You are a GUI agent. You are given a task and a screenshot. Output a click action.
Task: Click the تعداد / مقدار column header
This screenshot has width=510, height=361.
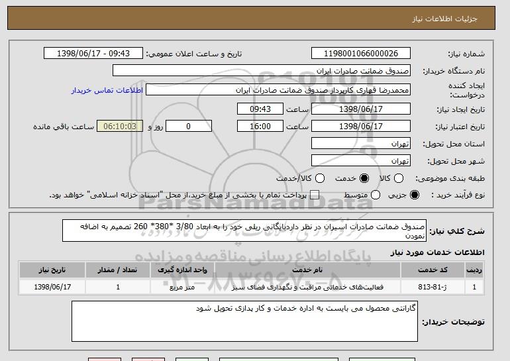tap(118, 270)
